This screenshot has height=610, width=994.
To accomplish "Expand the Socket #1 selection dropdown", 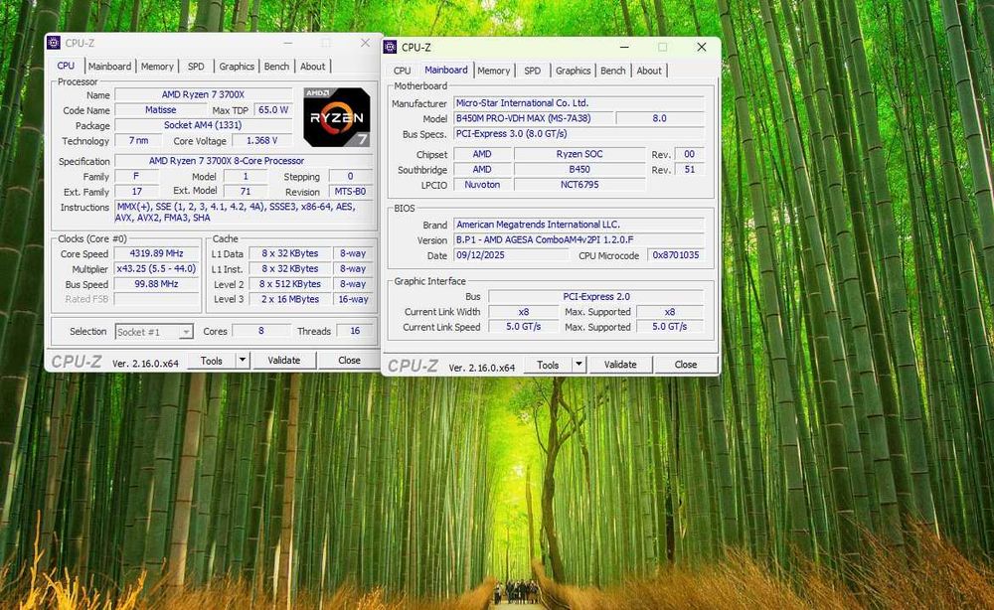I will (x=186, y=332).
